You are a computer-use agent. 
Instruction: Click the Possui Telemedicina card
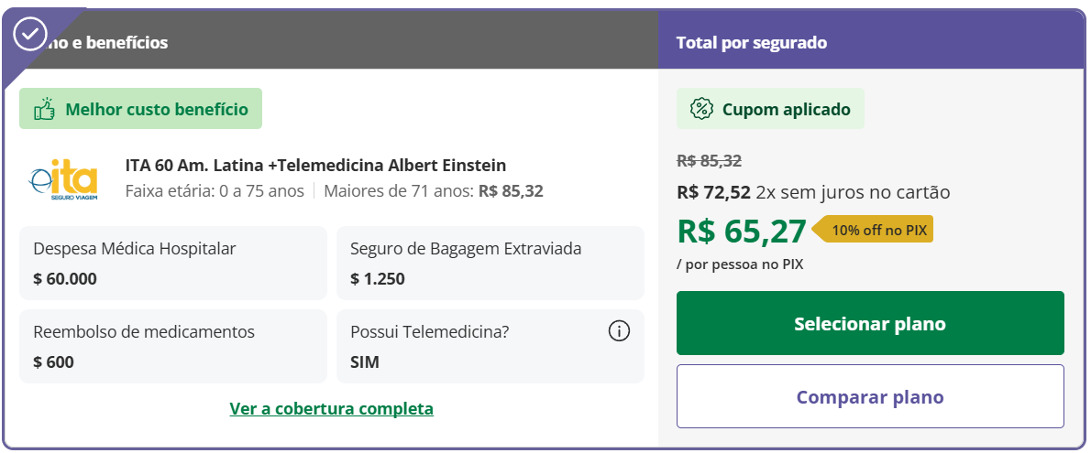coord(477,346)
